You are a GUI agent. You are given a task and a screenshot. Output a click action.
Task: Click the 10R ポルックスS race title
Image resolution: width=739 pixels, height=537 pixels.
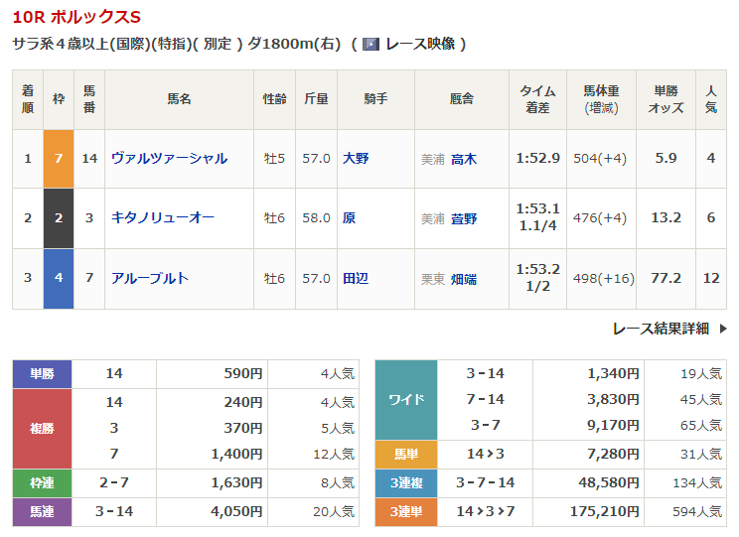[x=76, y=18]
